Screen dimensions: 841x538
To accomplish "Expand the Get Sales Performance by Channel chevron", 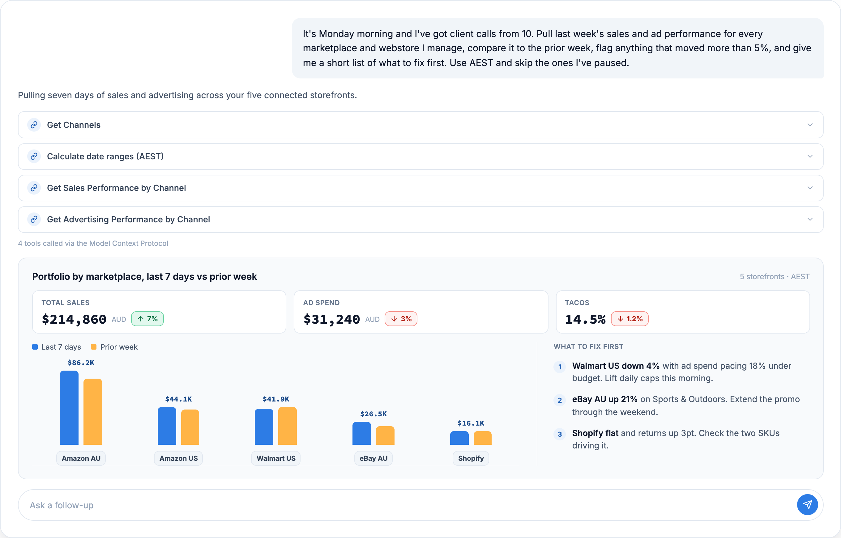I will coord(810,188).
